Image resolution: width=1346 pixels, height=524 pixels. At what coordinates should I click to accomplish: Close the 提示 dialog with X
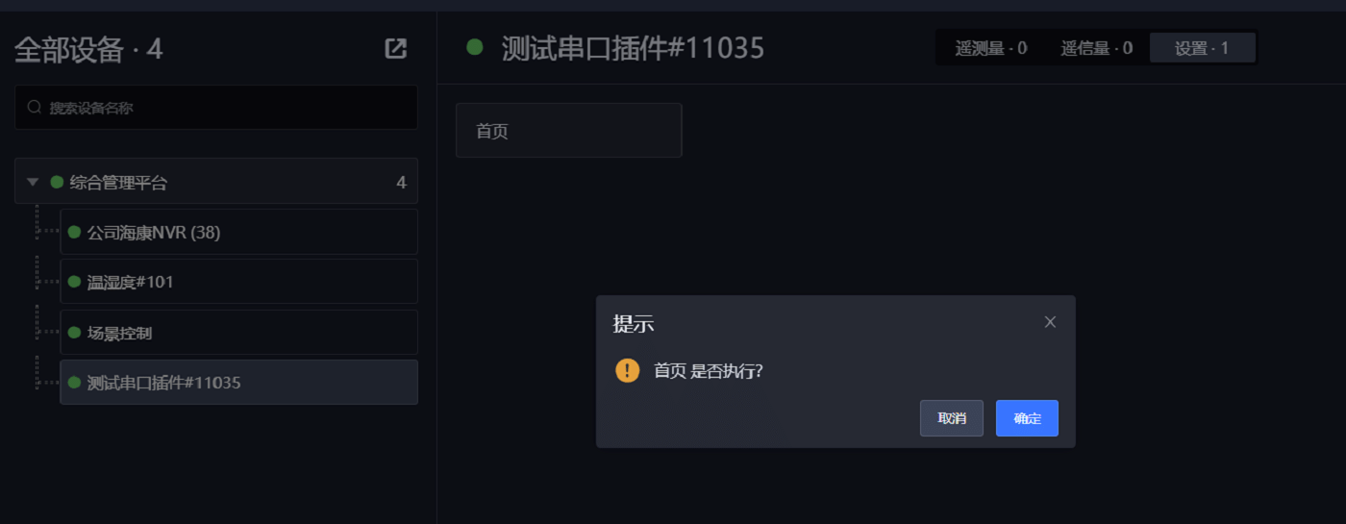[1050, 322]
